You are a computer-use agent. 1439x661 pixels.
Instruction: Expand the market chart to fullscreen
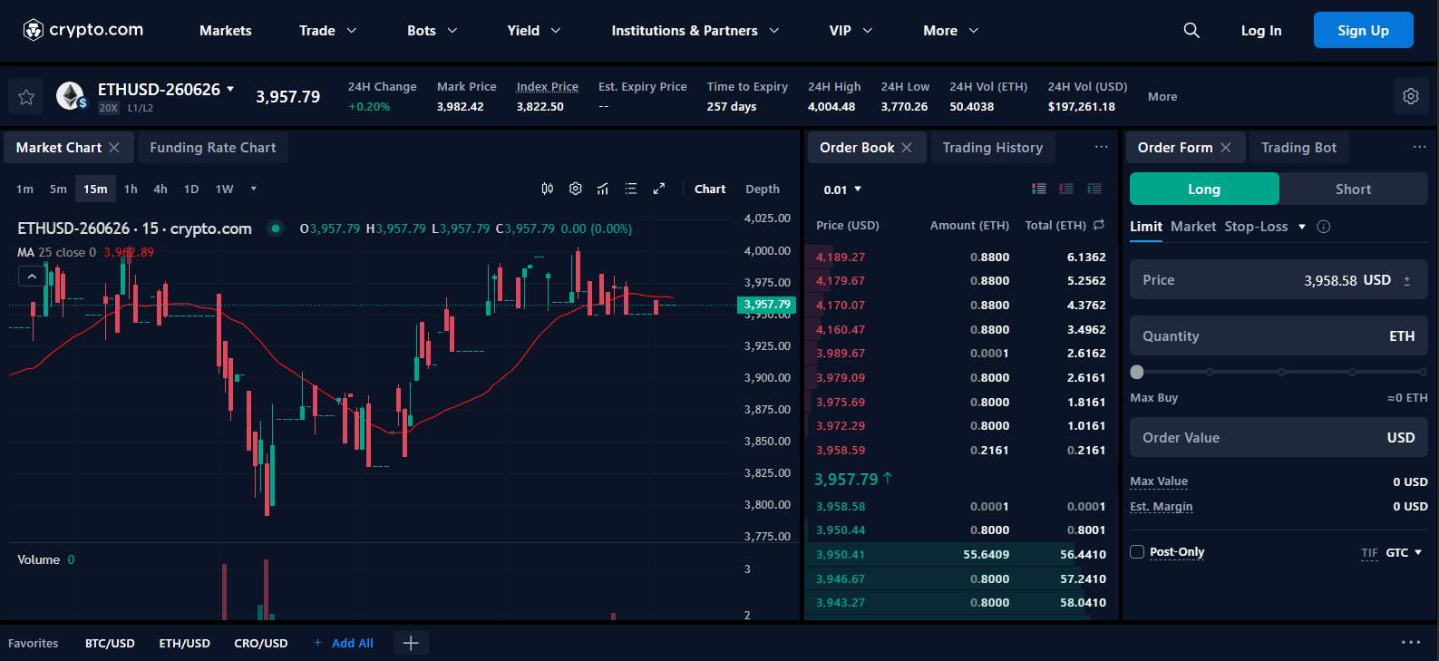tap(659, 189)
